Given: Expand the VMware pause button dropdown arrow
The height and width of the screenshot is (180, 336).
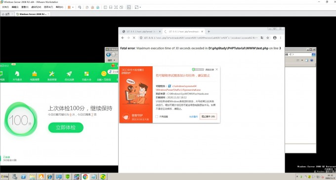Looking at the screenshot, I should [x=73, y=7].
